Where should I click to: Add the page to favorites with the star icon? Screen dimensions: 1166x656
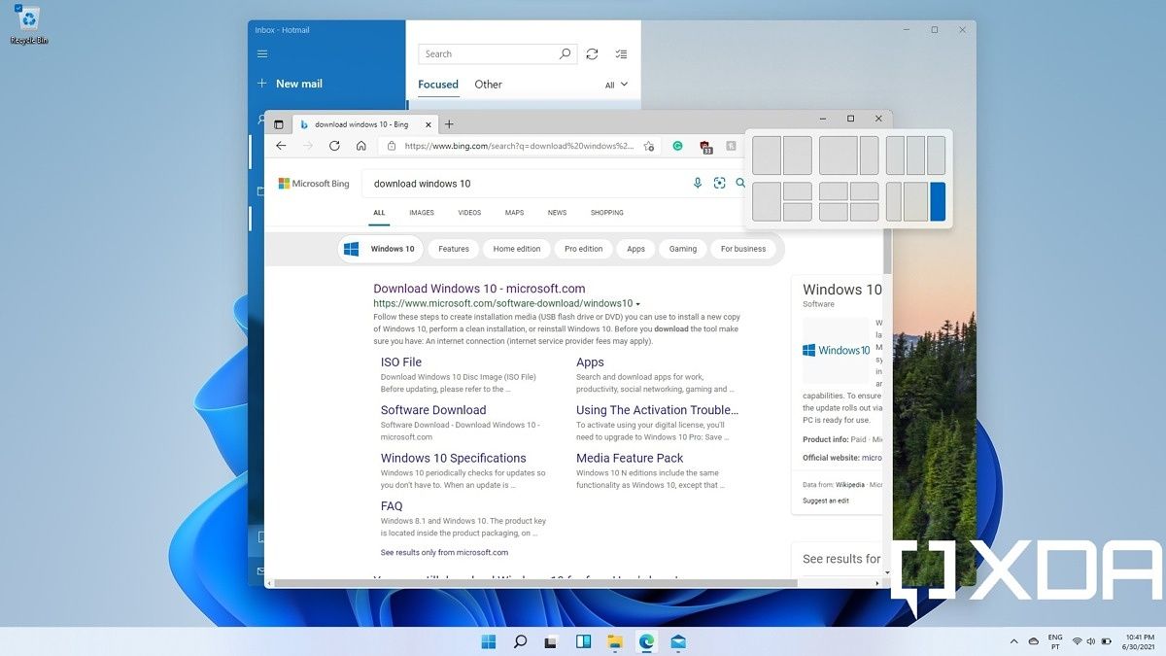coord(649,146)
